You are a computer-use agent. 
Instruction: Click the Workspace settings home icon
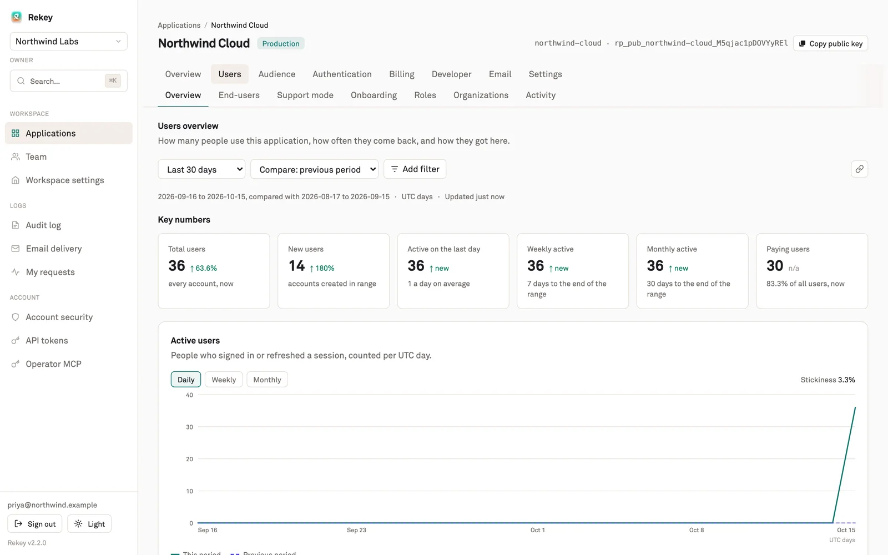pos(16,180)
